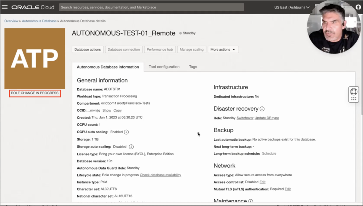Expand the US East (Ashburn) region selector
This screenshot has width=363, height=206.
click(x=292, y=7)
